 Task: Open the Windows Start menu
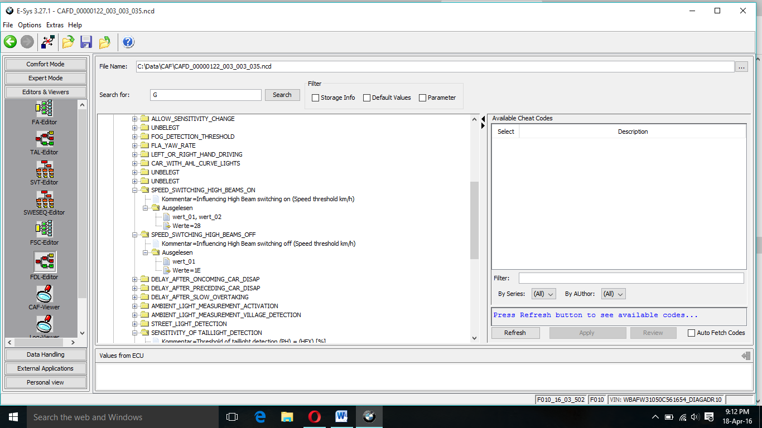13,417
